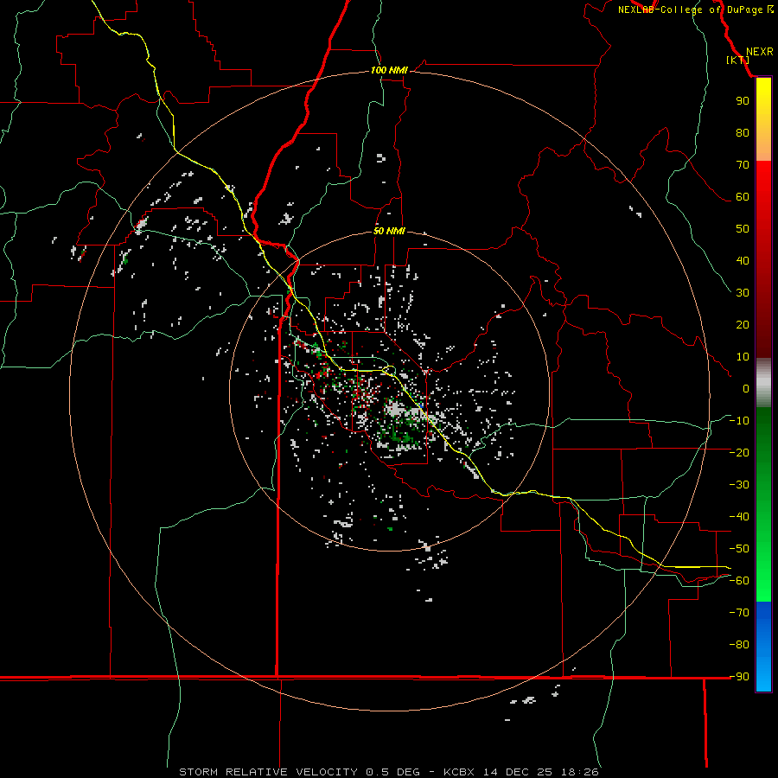Select the positive 50 scale value
Viewport: 778px width, 778px height.
pyautogui.click(x=743, y=229)
